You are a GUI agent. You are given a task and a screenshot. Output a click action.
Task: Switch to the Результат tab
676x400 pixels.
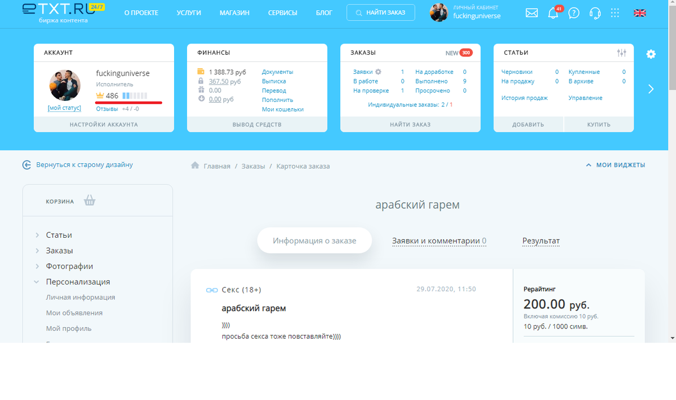pos(540,241)
